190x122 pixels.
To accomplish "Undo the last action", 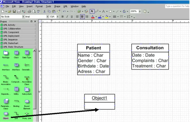I will [64, 11].
